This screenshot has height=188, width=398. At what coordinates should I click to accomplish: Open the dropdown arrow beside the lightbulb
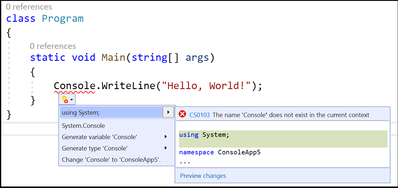pos(72,100)
